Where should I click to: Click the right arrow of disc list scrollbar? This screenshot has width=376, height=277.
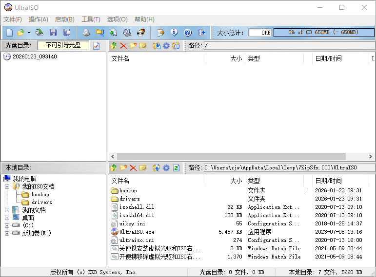[x=371, y=156]
